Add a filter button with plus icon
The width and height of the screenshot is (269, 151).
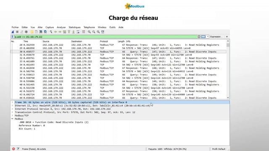[227, 36]
